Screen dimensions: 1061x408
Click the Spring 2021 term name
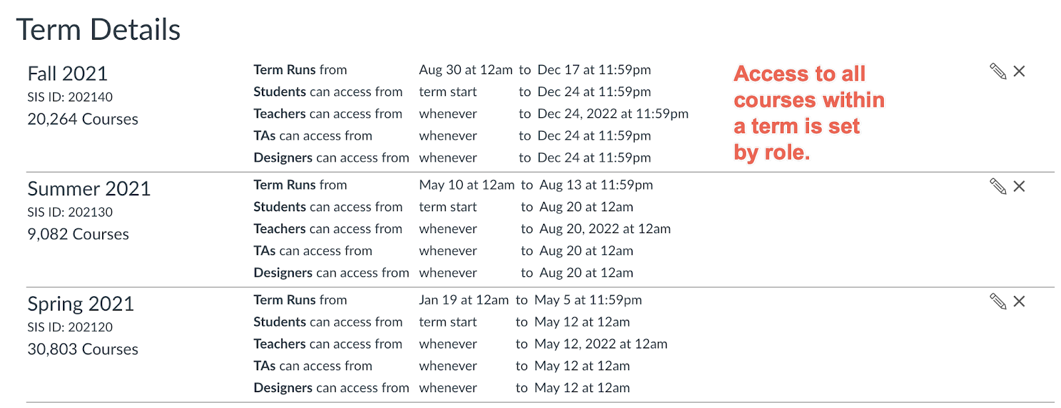81,304
